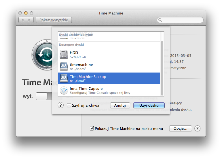Click the Anuluj button

[120, 106]
